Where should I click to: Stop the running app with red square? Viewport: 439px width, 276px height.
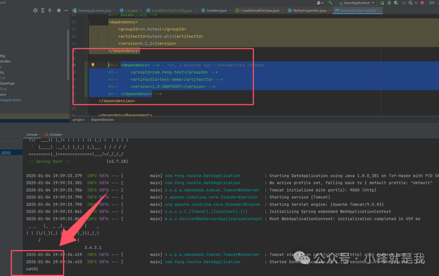pyautogui.click(x=422, y=3)
